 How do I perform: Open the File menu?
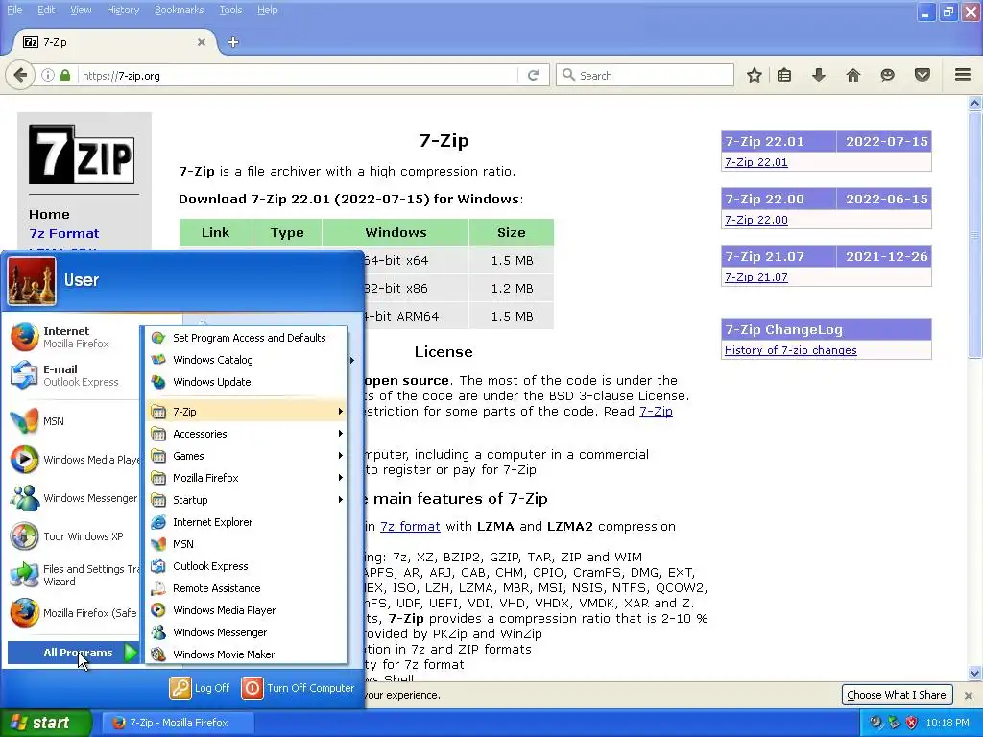tap(14, 10)
